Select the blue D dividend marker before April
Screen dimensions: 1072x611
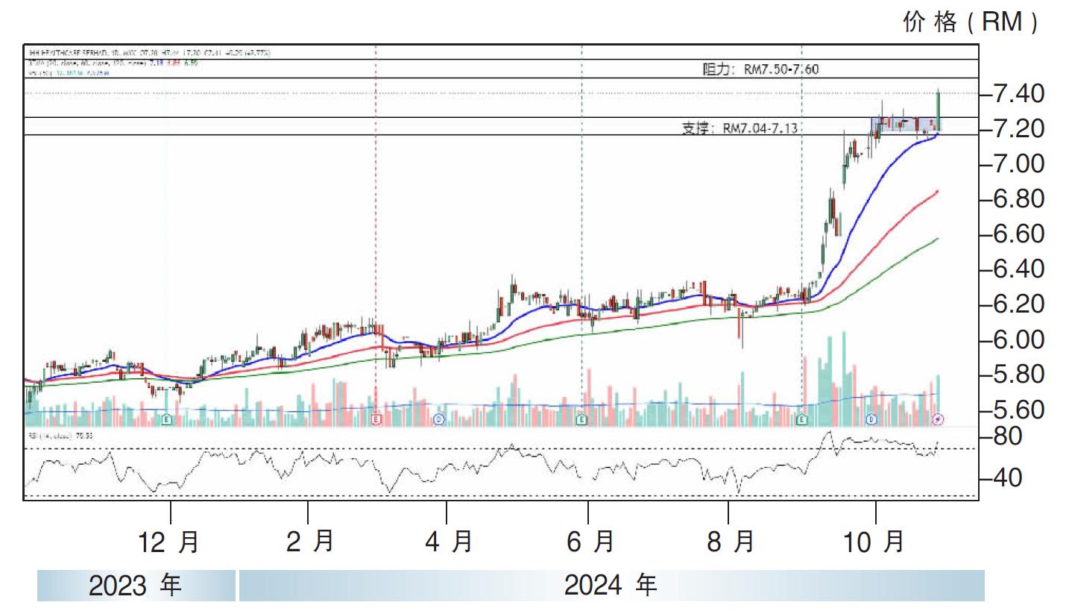[x=438, y=420]
